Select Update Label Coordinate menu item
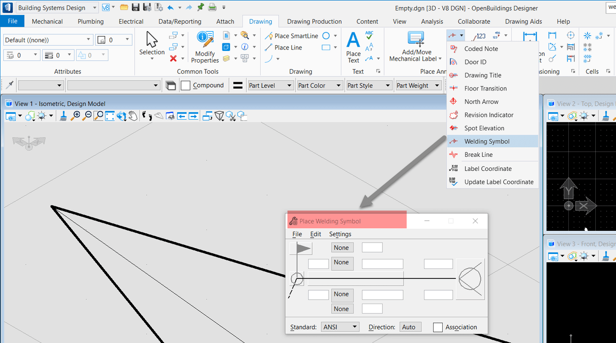The image size is (616, 343). tap(493, 182)
